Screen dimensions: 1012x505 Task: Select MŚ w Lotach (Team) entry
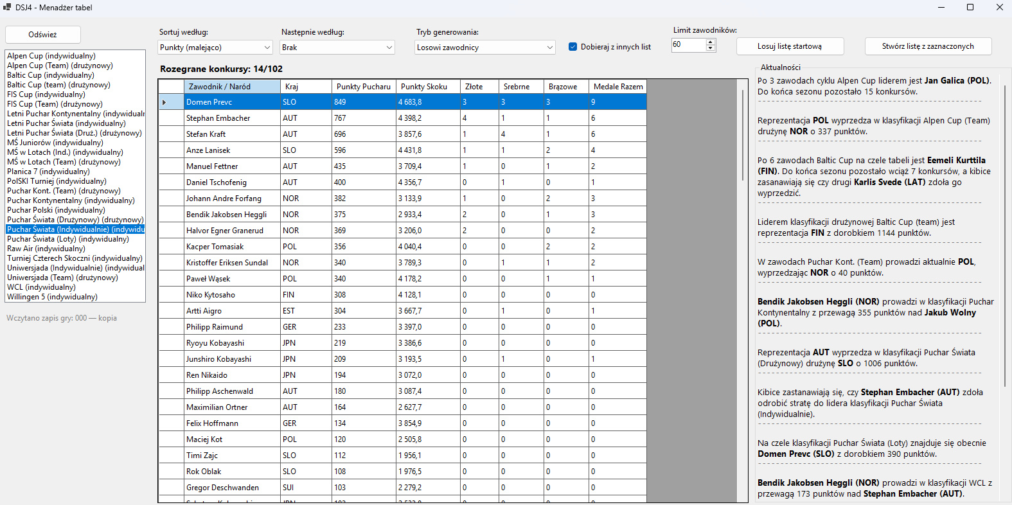pyautogui.click(x=75, y=162)
